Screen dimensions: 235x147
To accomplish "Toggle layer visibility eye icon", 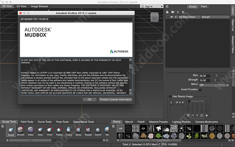I will pos(168,17).
